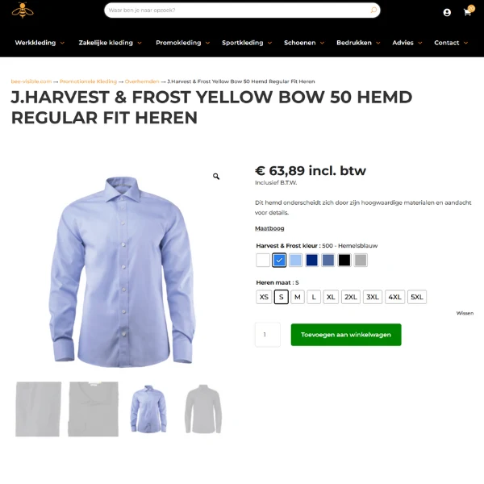
Task: Click the bee logo icon
Action: click(x=23, y=10)
